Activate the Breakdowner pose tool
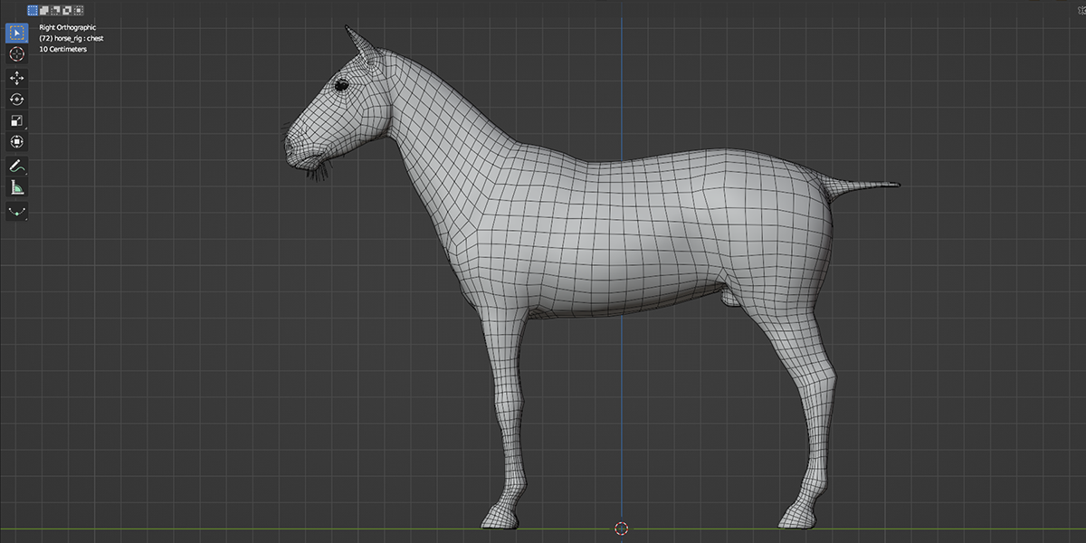1086x543 pixels. 17,210
